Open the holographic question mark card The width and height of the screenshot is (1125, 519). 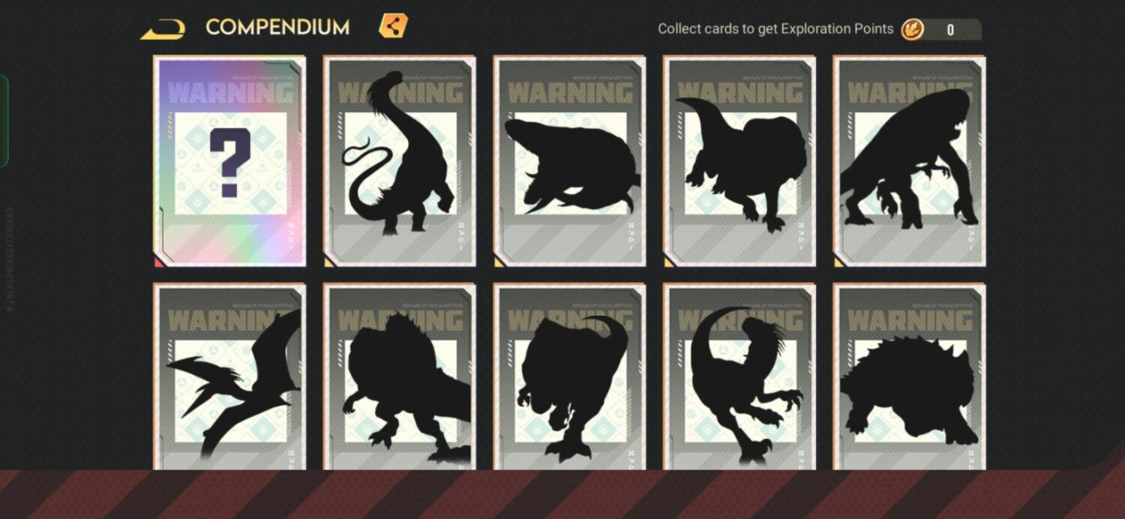[x=229, y=160]
